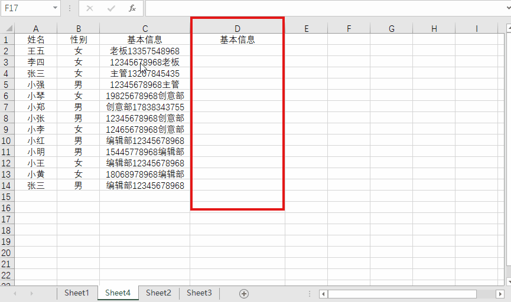Click cell B1 containing 性别

(78, 40)
